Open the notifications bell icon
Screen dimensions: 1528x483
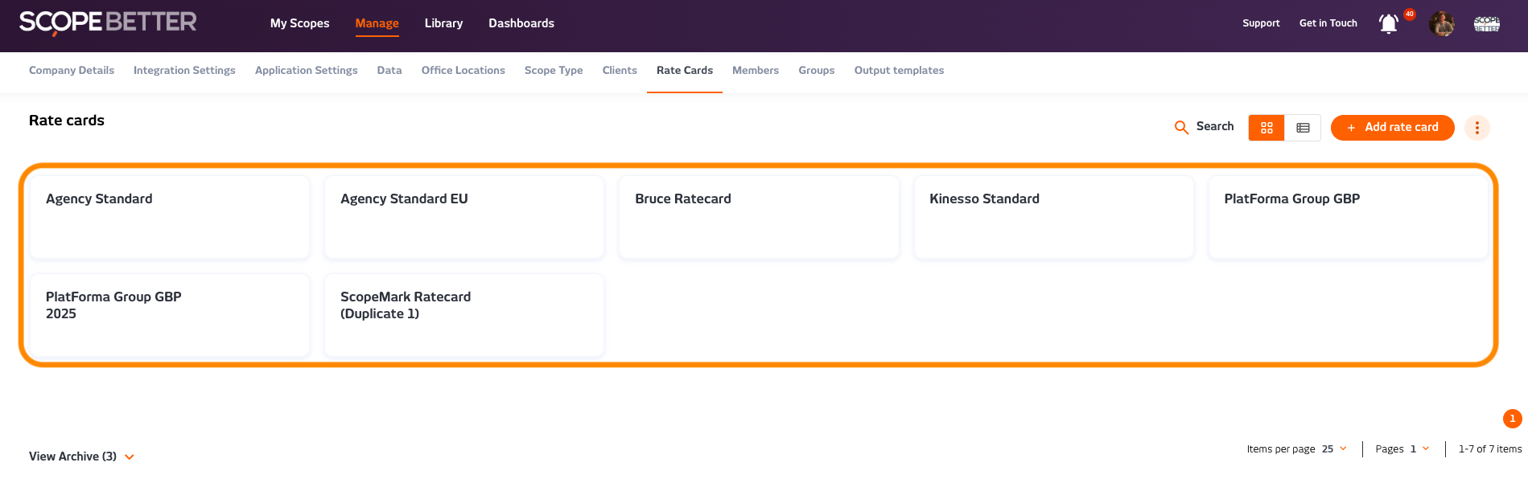[x=1389, y=24]
